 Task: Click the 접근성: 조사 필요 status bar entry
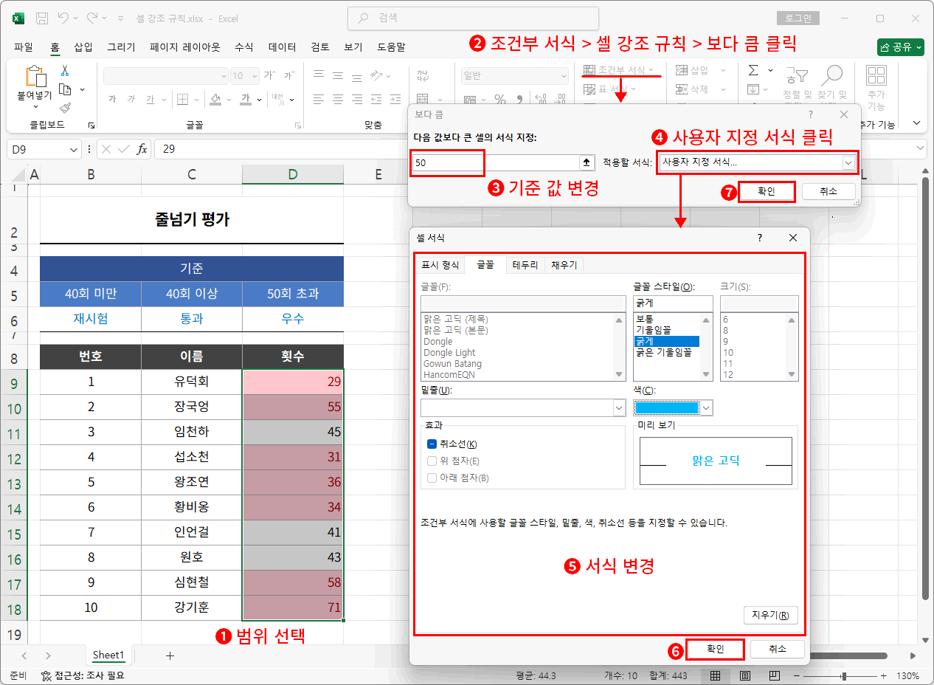(x=83, y=675)
